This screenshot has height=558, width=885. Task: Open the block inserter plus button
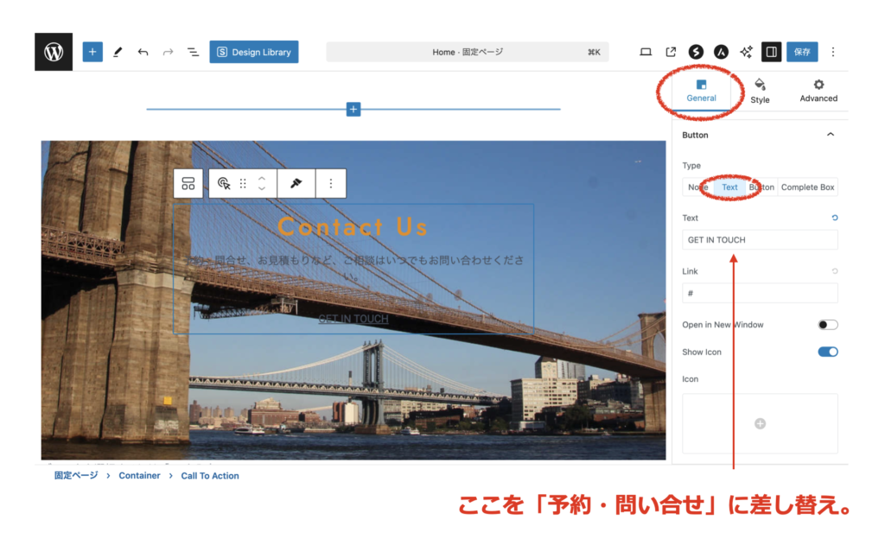[92, 52]
